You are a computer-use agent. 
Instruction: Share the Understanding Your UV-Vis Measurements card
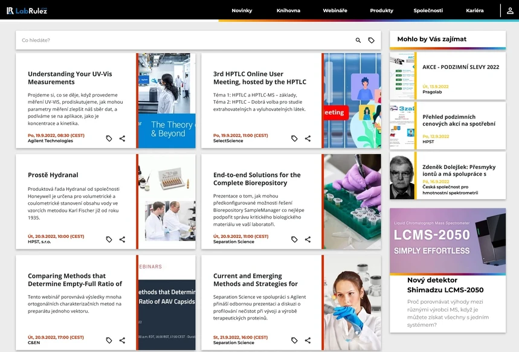pos(122,138)
